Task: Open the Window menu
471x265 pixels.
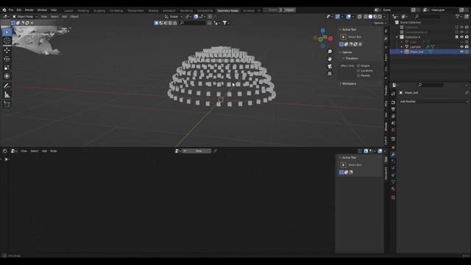Action: pyautogui.click(x=42, y=10)
